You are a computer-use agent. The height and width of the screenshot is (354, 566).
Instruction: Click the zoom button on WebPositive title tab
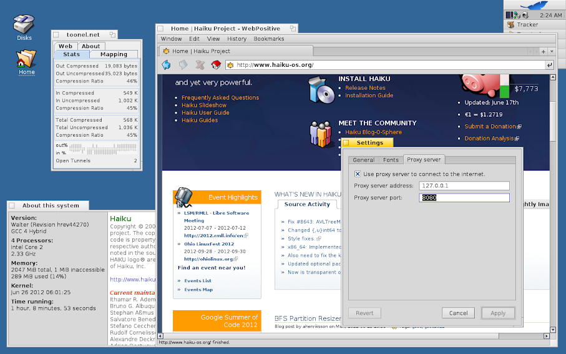click(293, 29)
